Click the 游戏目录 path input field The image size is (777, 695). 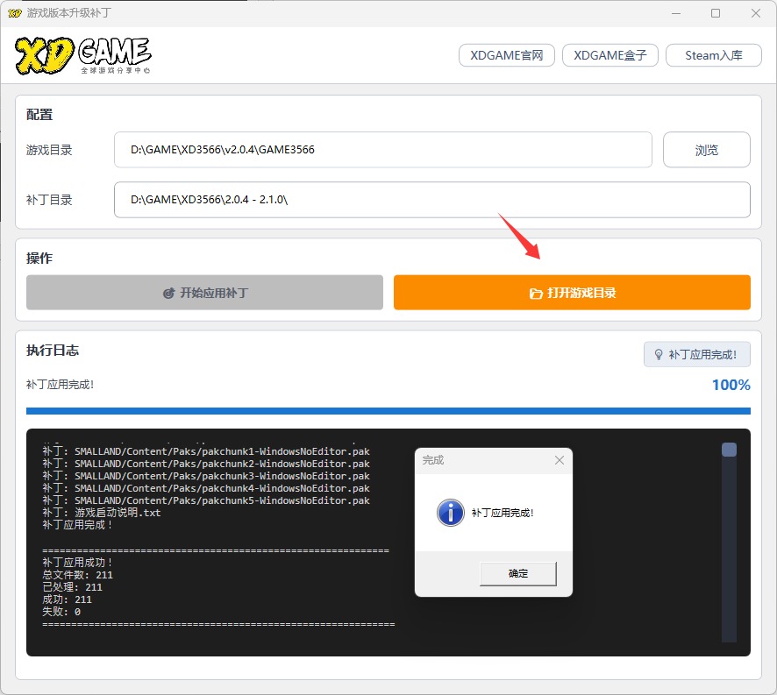click(382, 150)
